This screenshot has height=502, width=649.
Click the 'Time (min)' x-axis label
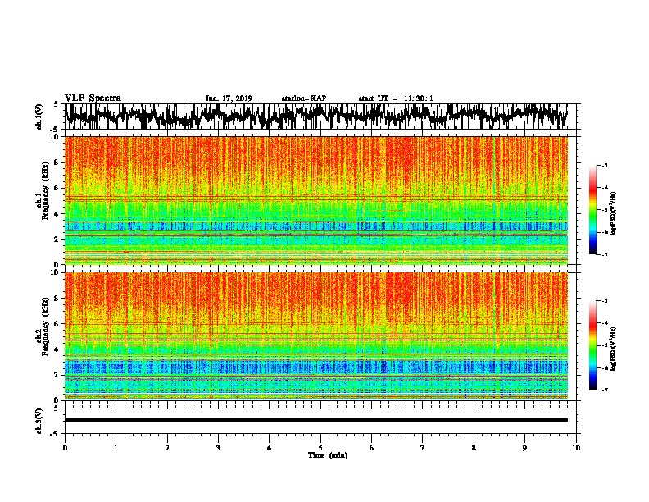tap(328, 455)
